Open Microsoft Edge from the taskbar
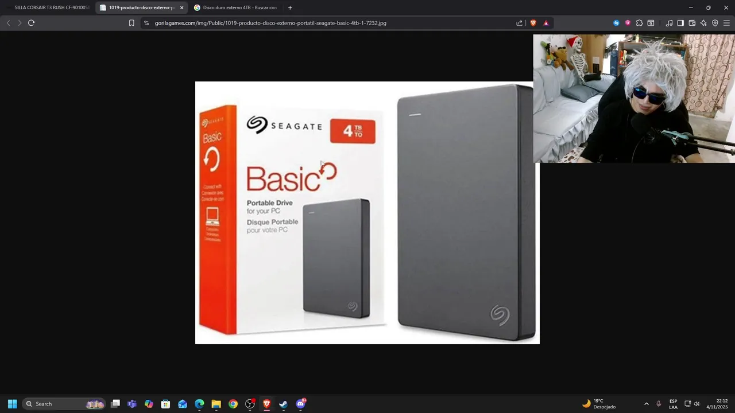 [x=199, y=404]
